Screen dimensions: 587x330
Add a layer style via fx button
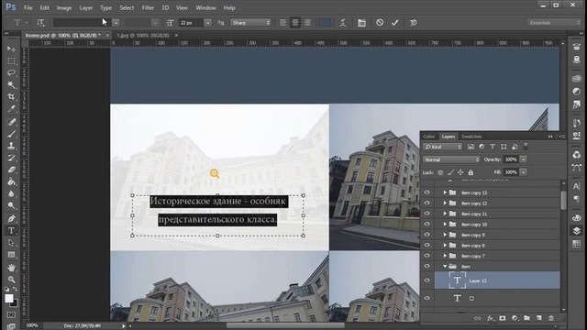(x=490, y=318)
